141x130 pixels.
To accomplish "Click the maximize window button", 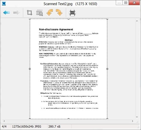I will pyautogui.click(x=126, y=3).
